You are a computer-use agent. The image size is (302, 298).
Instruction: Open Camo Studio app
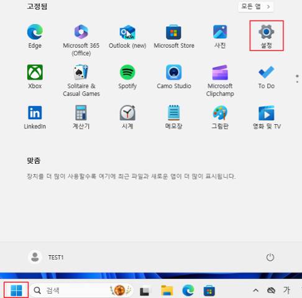[x=174, y=77]
